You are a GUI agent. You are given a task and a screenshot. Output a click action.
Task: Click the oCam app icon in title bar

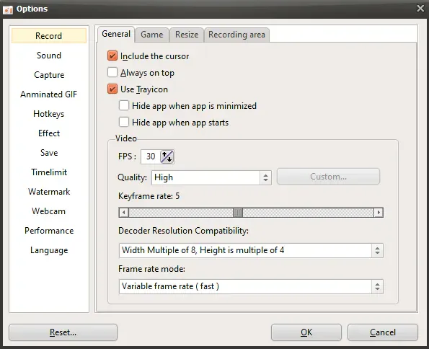[8, 9]
